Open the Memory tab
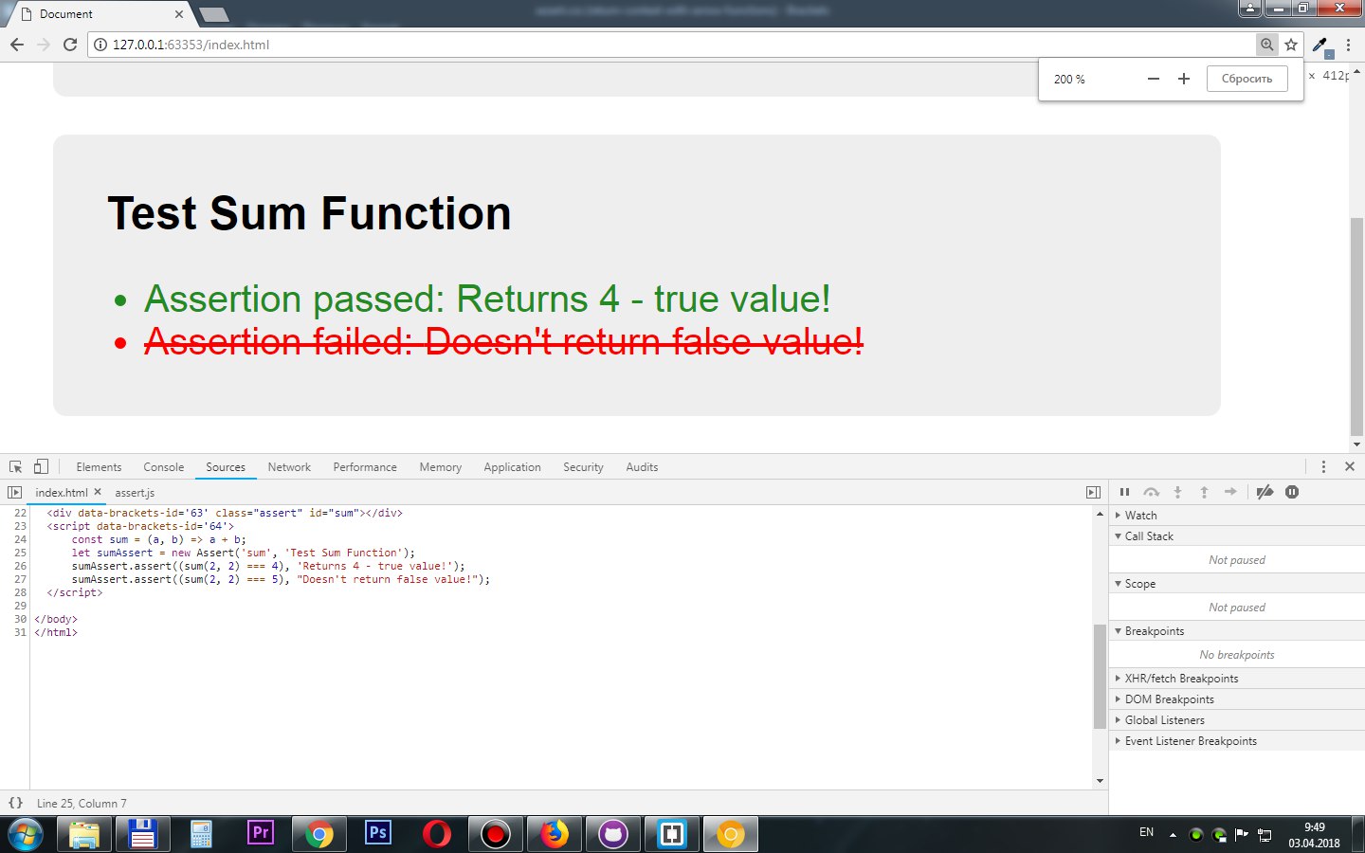 tap(441, 467)
